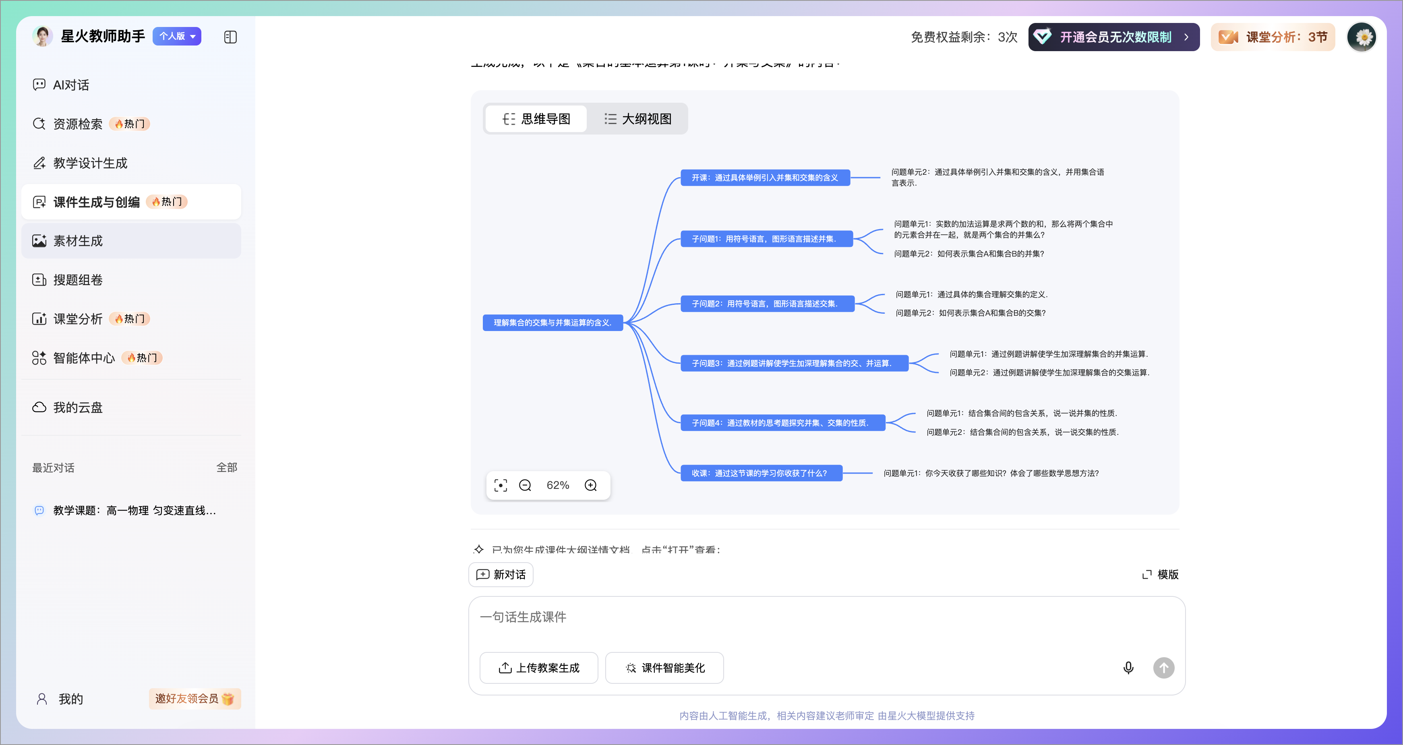The image size is (1403, 745).
Task: Click the fit-to-view focus icon
Action: pos(500,485)
